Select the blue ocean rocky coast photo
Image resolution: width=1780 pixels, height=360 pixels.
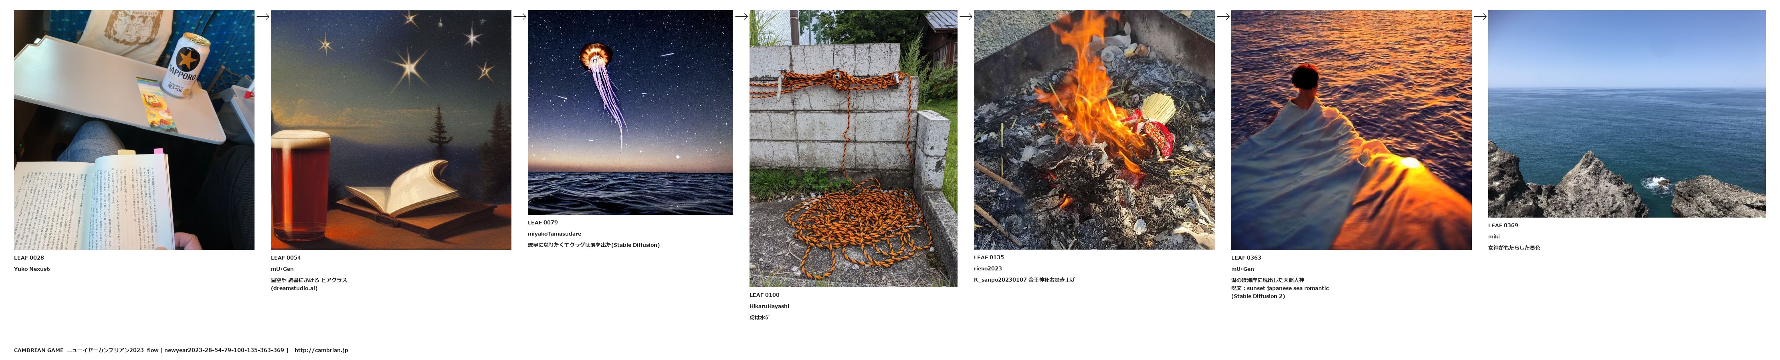pos(1626,114)
